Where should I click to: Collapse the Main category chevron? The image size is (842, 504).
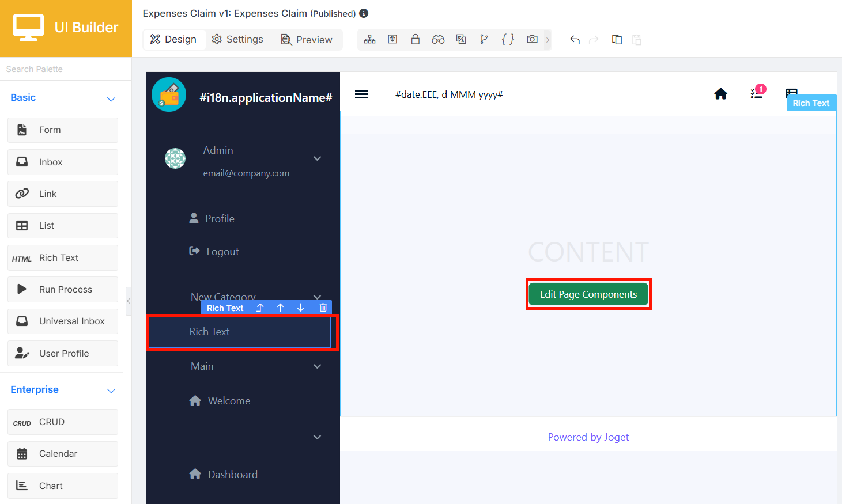317,366
